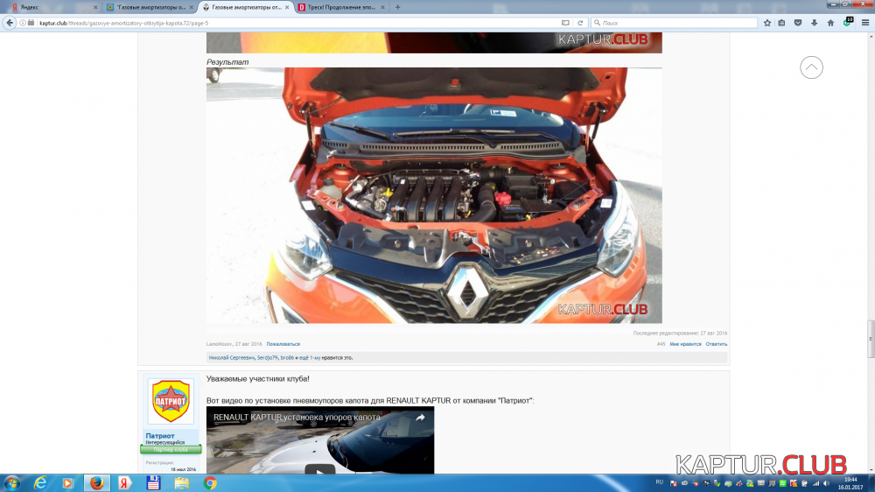Open Serdjo79 profile link
The height and width of the screenshot is (492, 875).
(267, 357)
